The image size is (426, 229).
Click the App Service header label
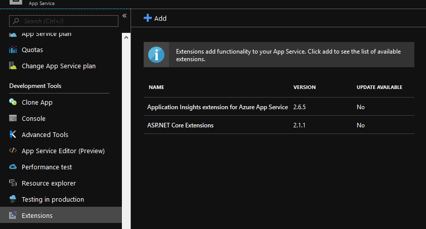[41, 3]
